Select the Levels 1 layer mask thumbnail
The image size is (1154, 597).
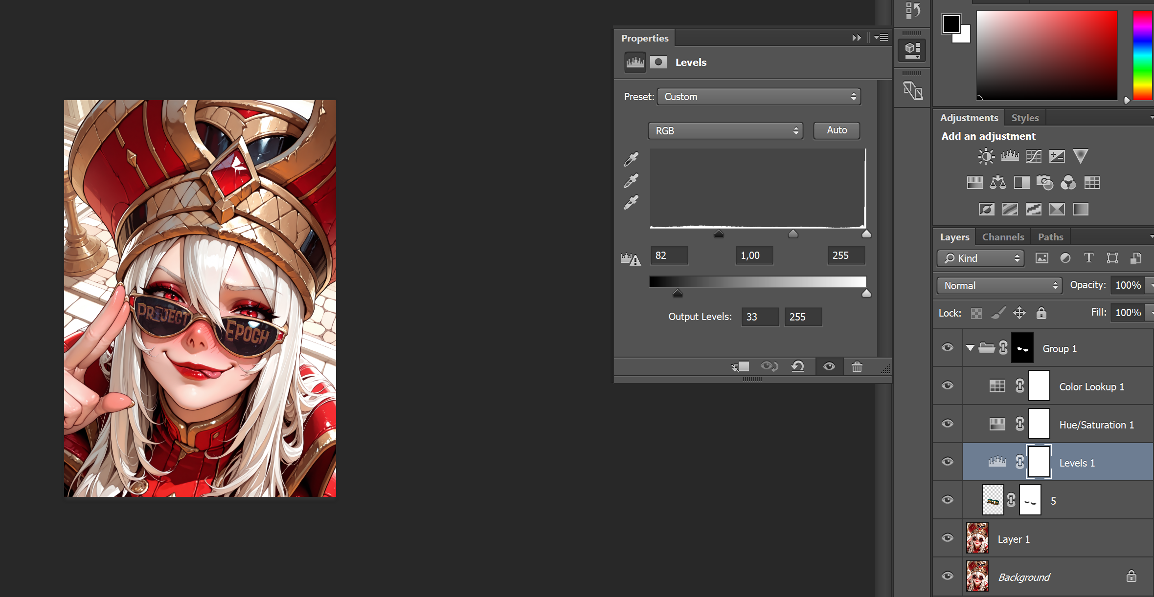click(x=1039, y=462)
